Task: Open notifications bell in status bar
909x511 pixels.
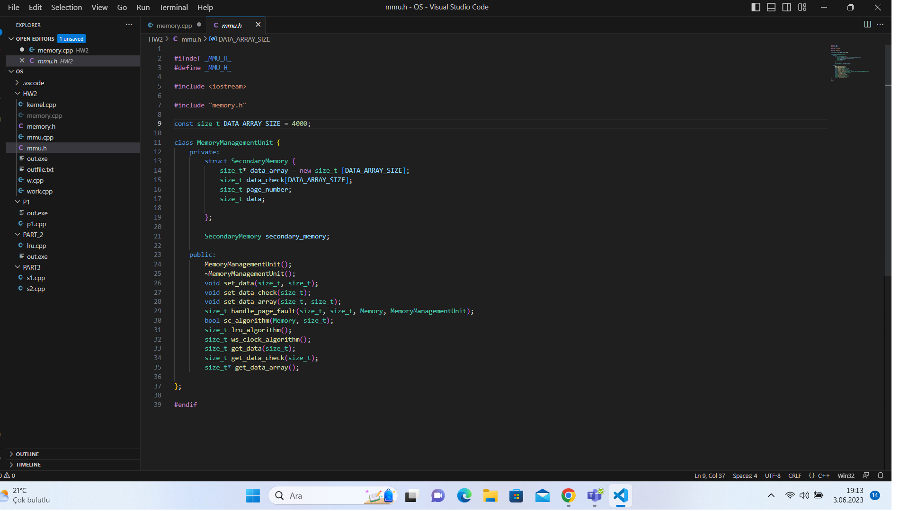Action: [x=881, y=476]
